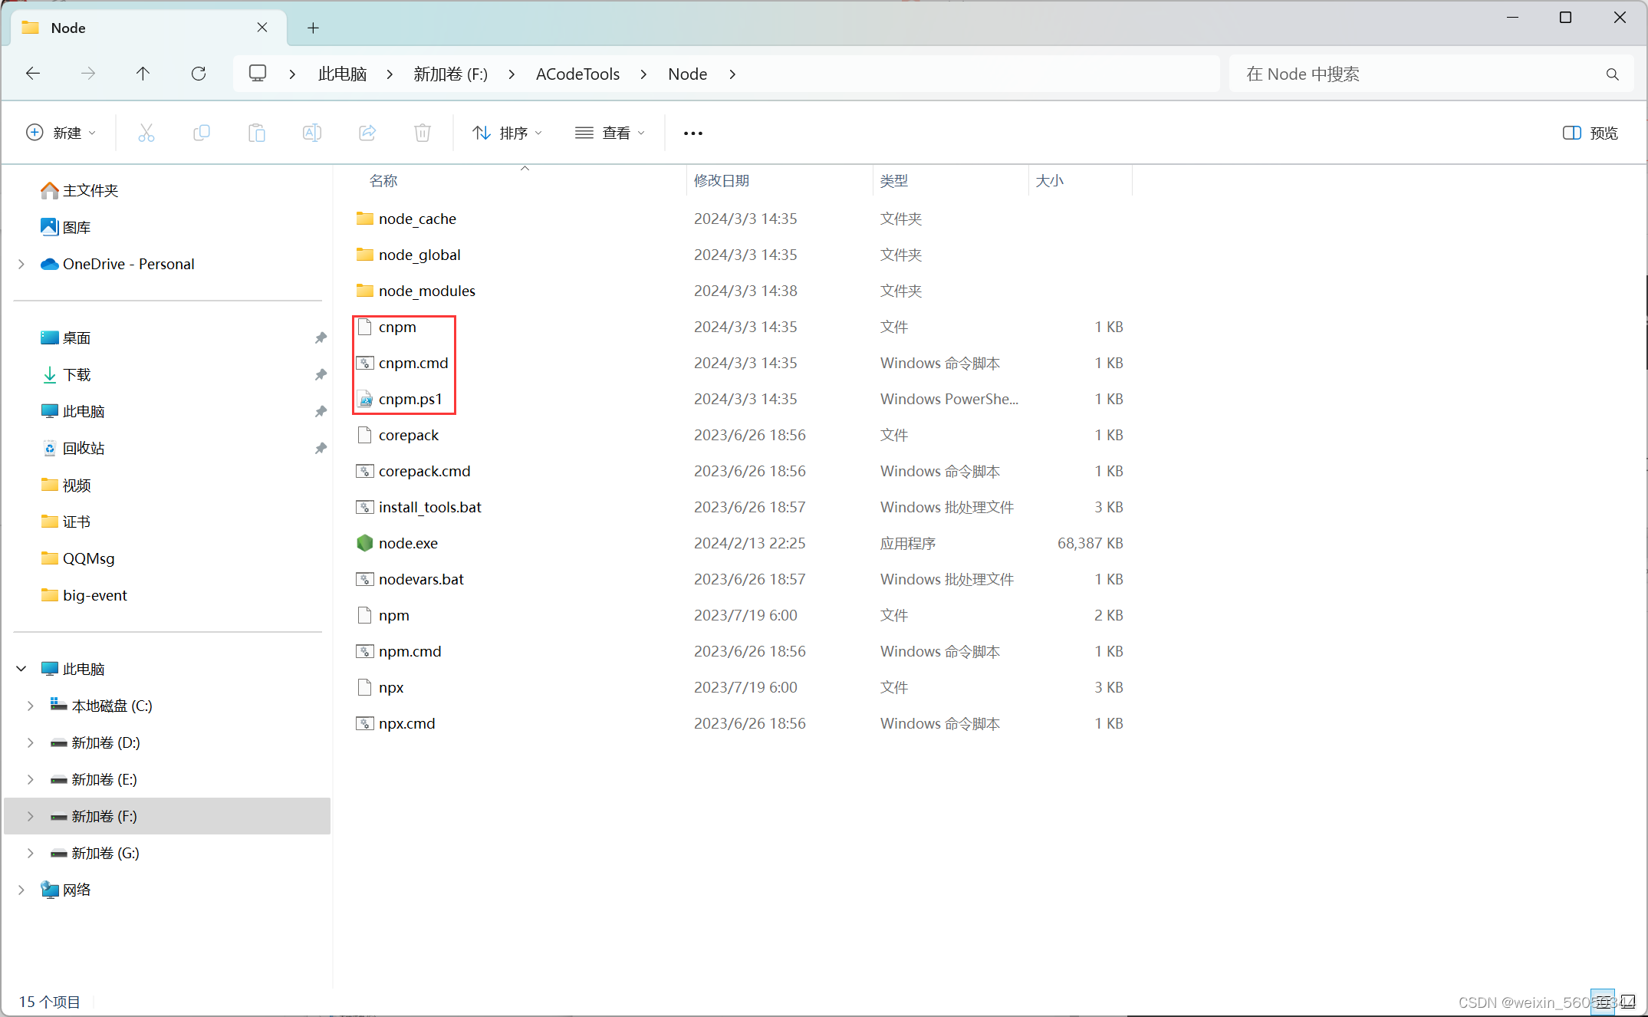Open 下载 pinned sidebar item
The width and height of the screenshot is (1648, 1017).
66,374
